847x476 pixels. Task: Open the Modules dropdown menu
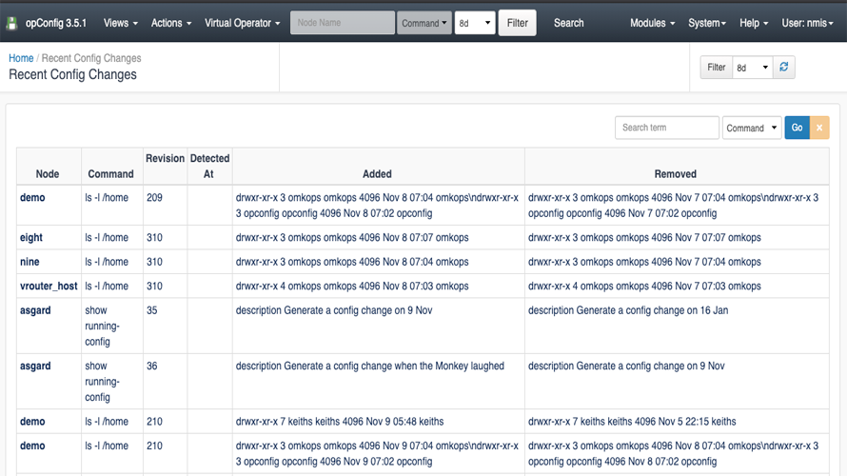[653, 23]
